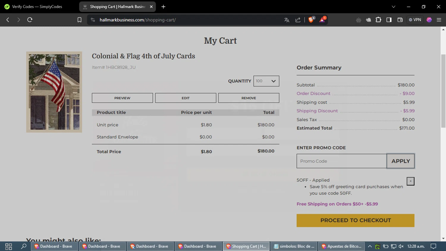The height and width of the screenshot is (251, 446).
Task: Click the Standard Envelope row label
Action: point(117,137)
